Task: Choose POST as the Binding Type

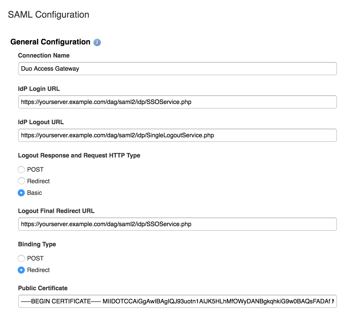Action: pyautogui.click(x=21, y=258)
